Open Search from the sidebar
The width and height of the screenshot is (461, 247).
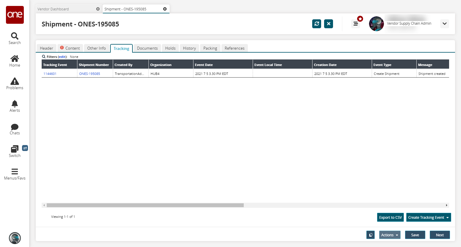pos(15,38)
